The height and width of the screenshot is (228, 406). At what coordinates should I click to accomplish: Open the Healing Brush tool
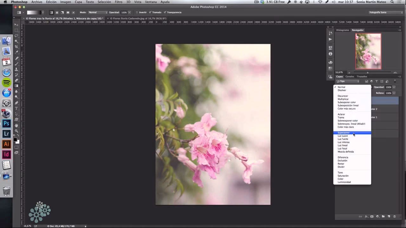(16, 58)
